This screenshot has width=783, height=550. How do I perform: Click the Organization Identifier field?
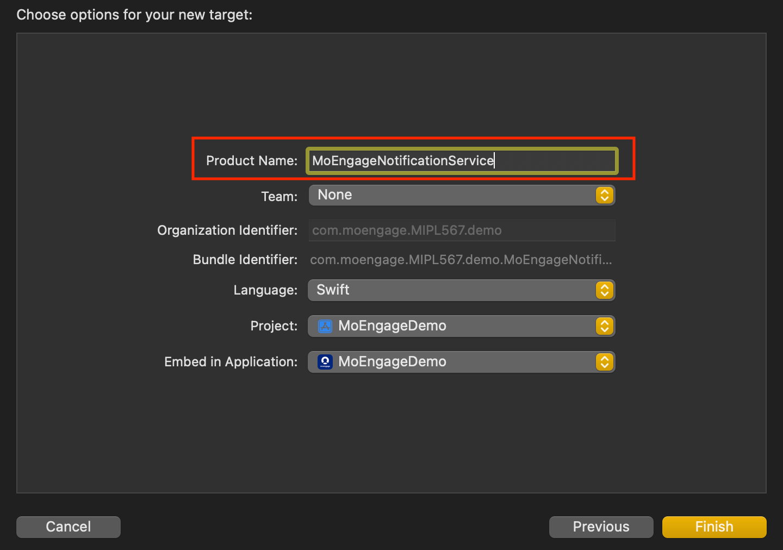tap(462, 230)
